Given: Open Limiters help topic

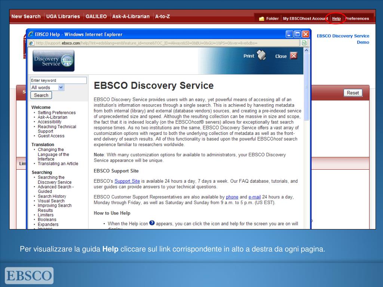Looking at the screenshot, I should coord(45,215).
